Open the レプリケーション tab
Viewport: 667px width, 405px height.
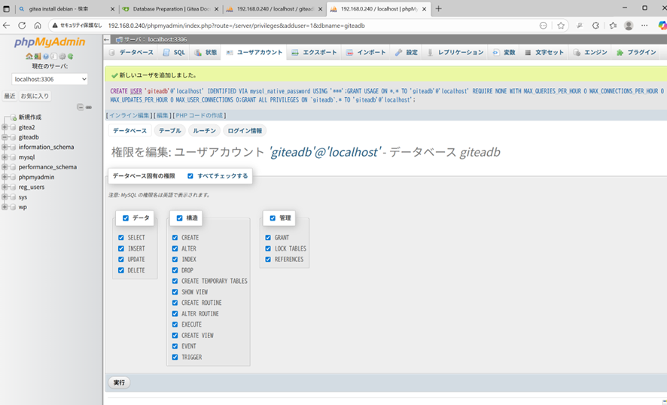tap(455, 53)
